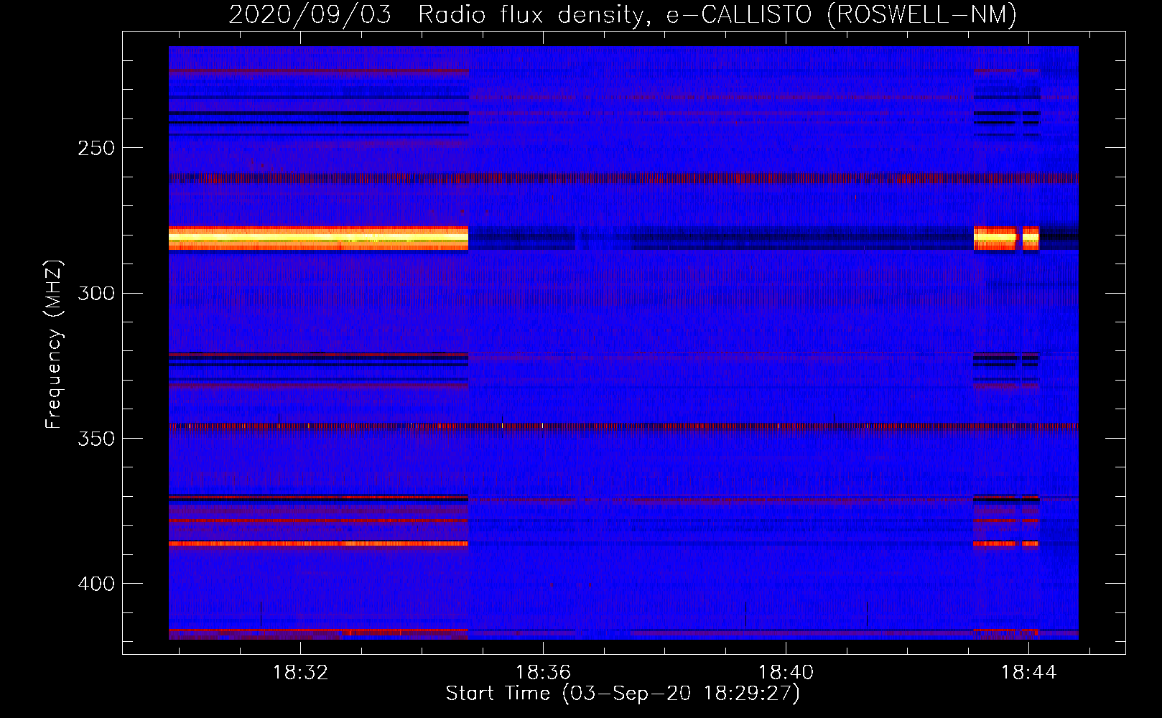
Task: Click the 18:36 time tick label
Action: pos(544,673)
